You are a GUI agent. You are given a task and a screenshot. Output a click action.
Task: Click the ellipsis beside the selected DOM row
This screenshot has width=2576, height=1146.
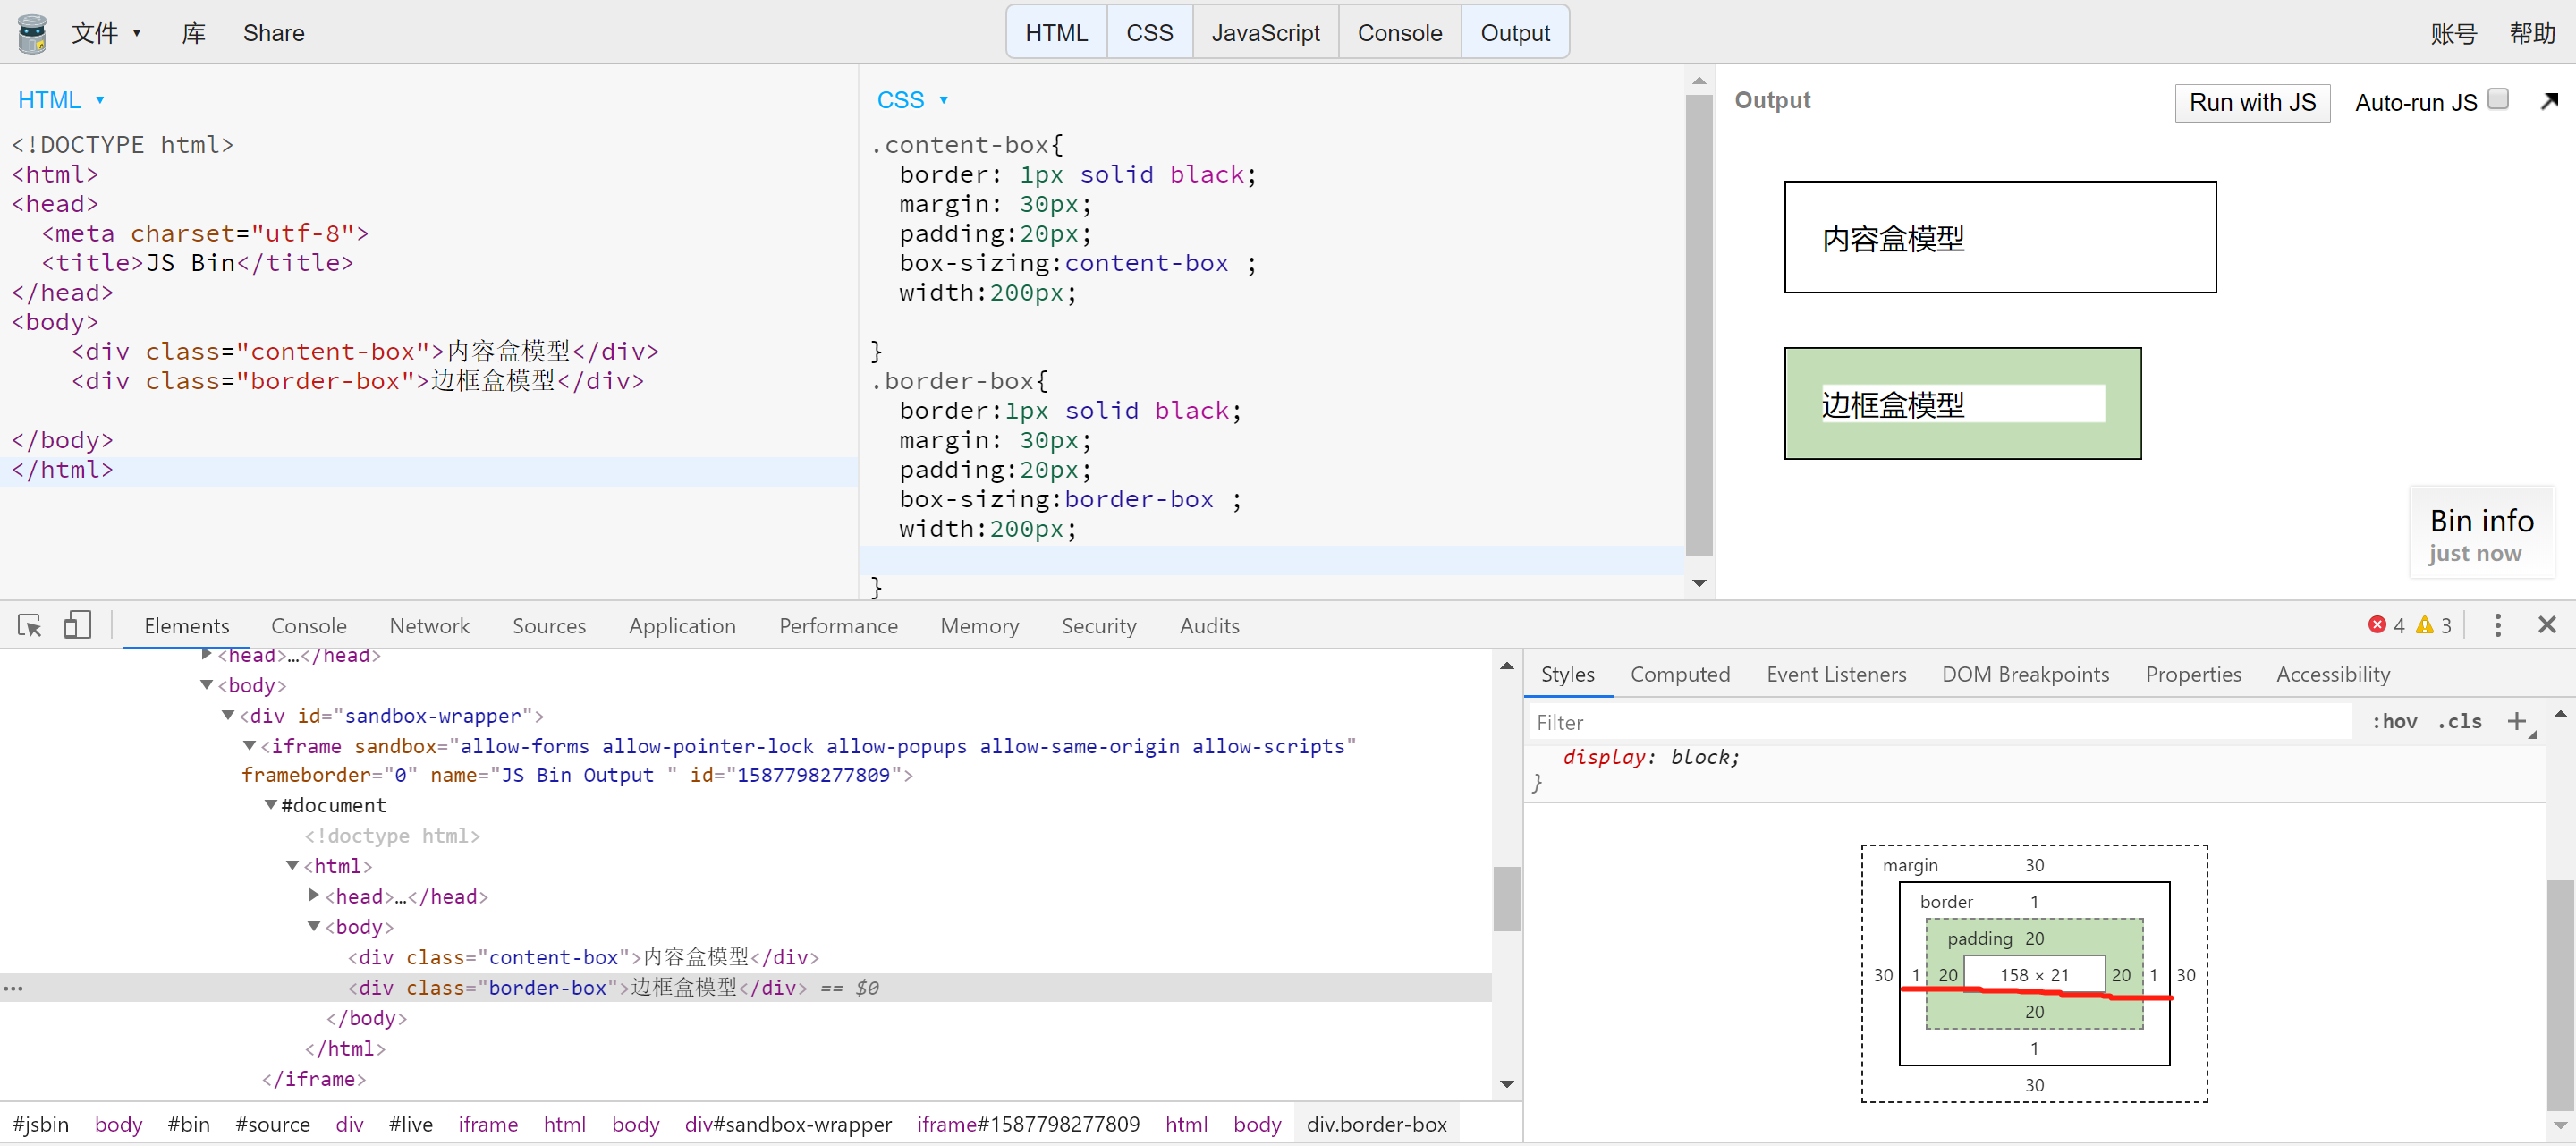[x=13, y=988]
